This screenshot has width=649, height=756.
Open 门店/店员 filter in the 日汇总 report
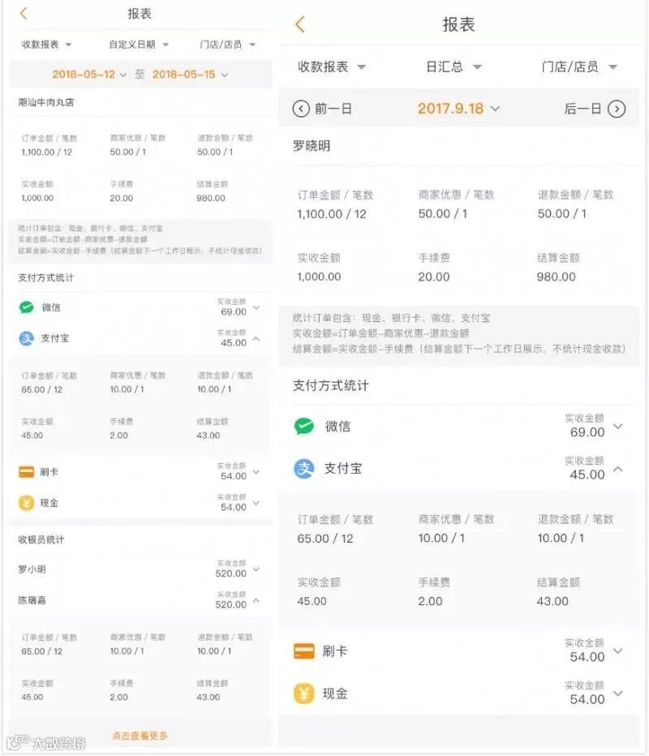[x=579, y=67]
